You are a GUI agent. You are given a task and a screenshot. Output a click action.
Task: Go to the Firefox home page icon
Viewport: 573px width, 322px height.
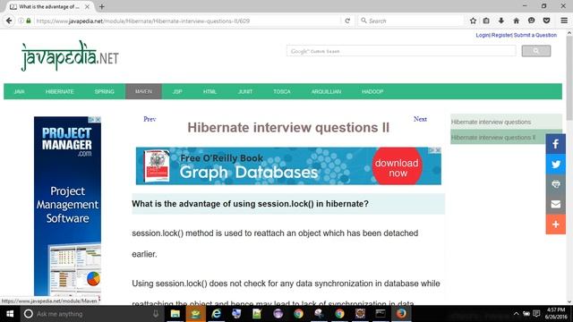516,21
